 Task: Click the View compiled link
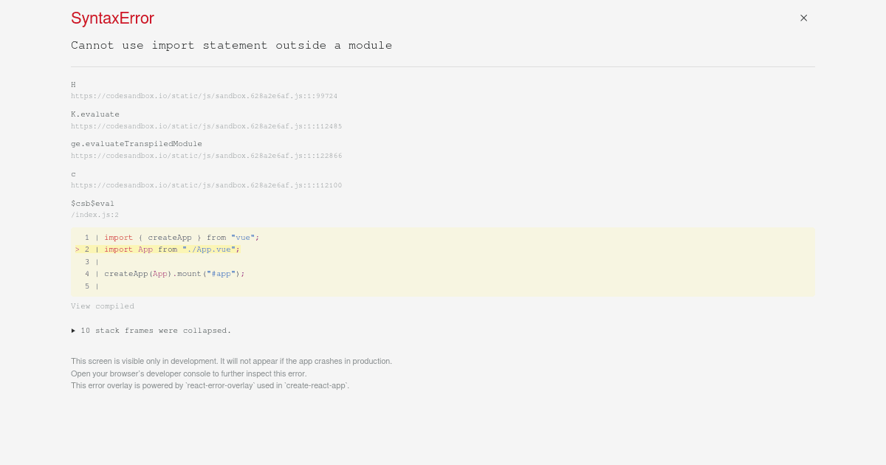102,306
